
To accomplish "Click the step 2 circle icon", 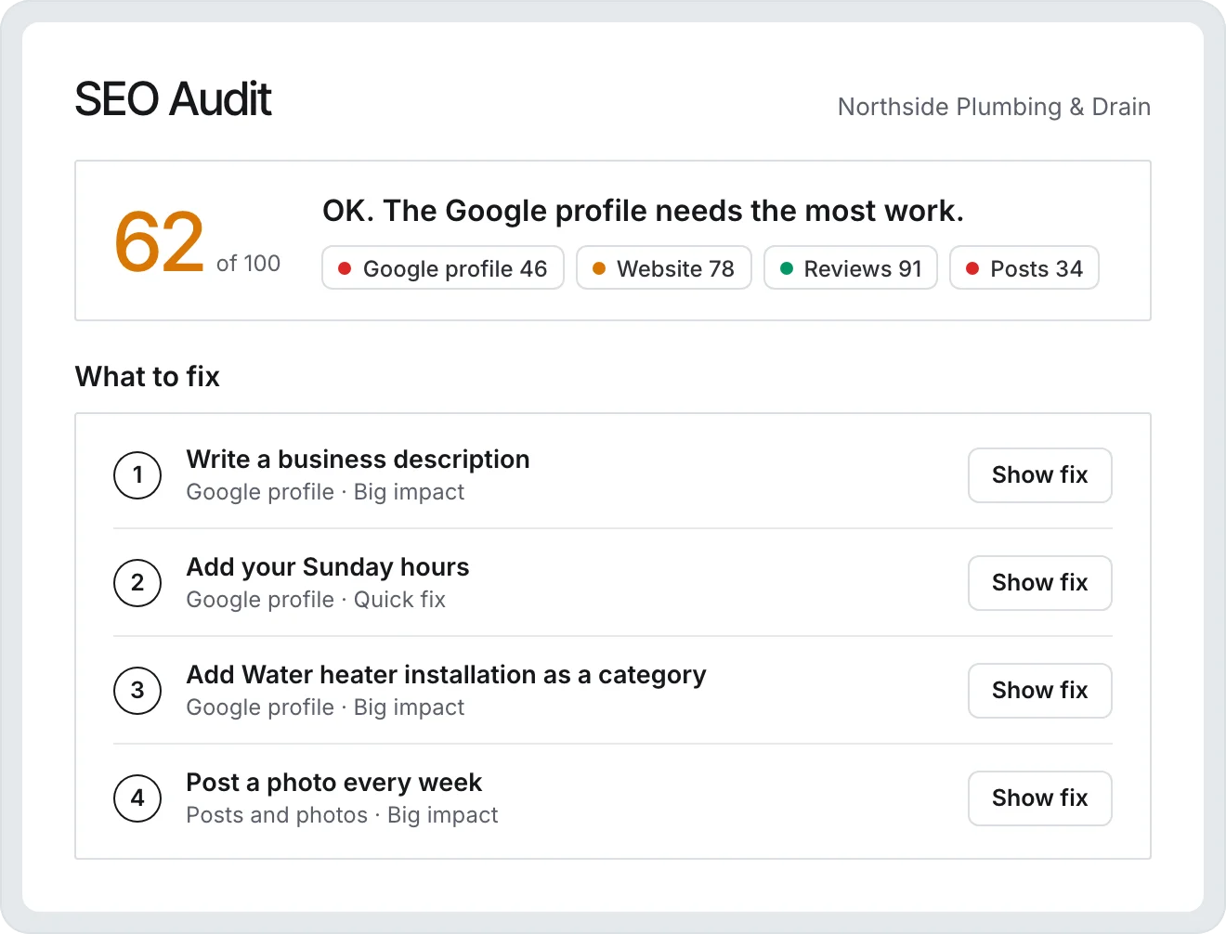I will point(137,583).
